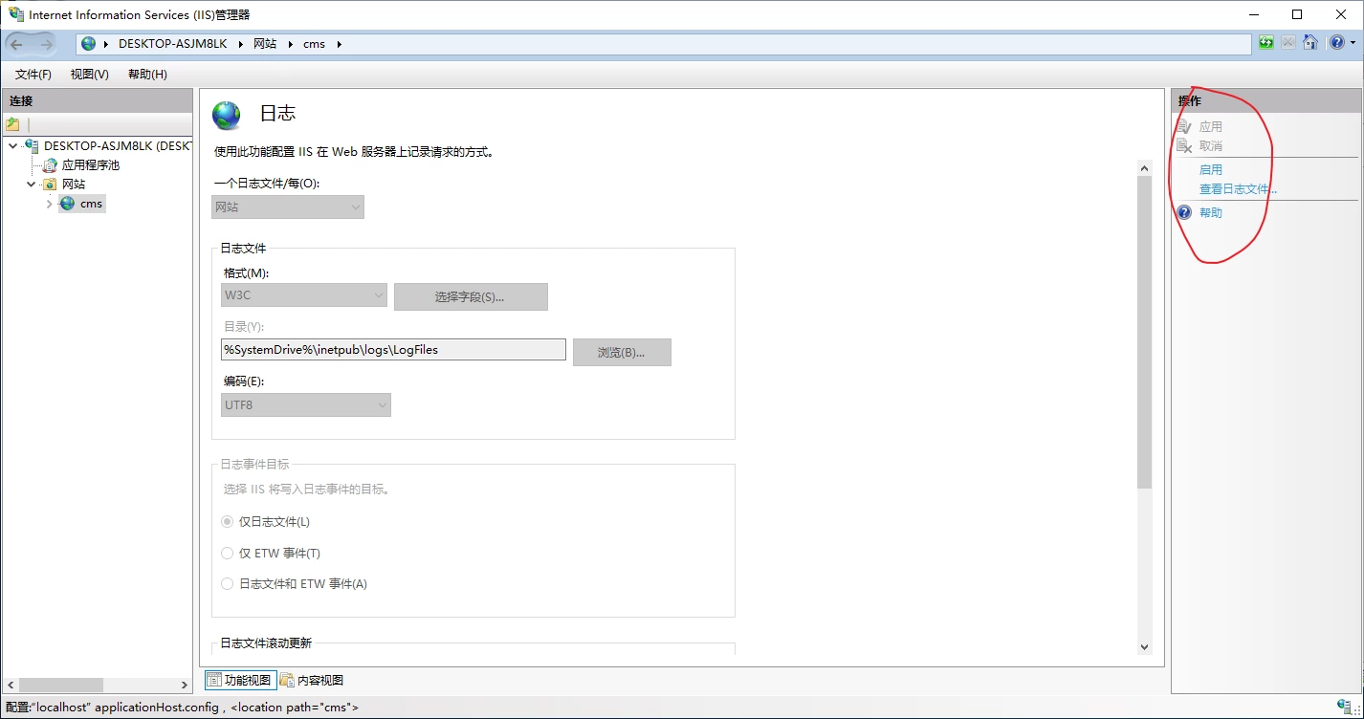The height and width of the screenshot is (719, 1364).
Task: Click the 网站 breadcrumb in the address bar
Action: 265,44
